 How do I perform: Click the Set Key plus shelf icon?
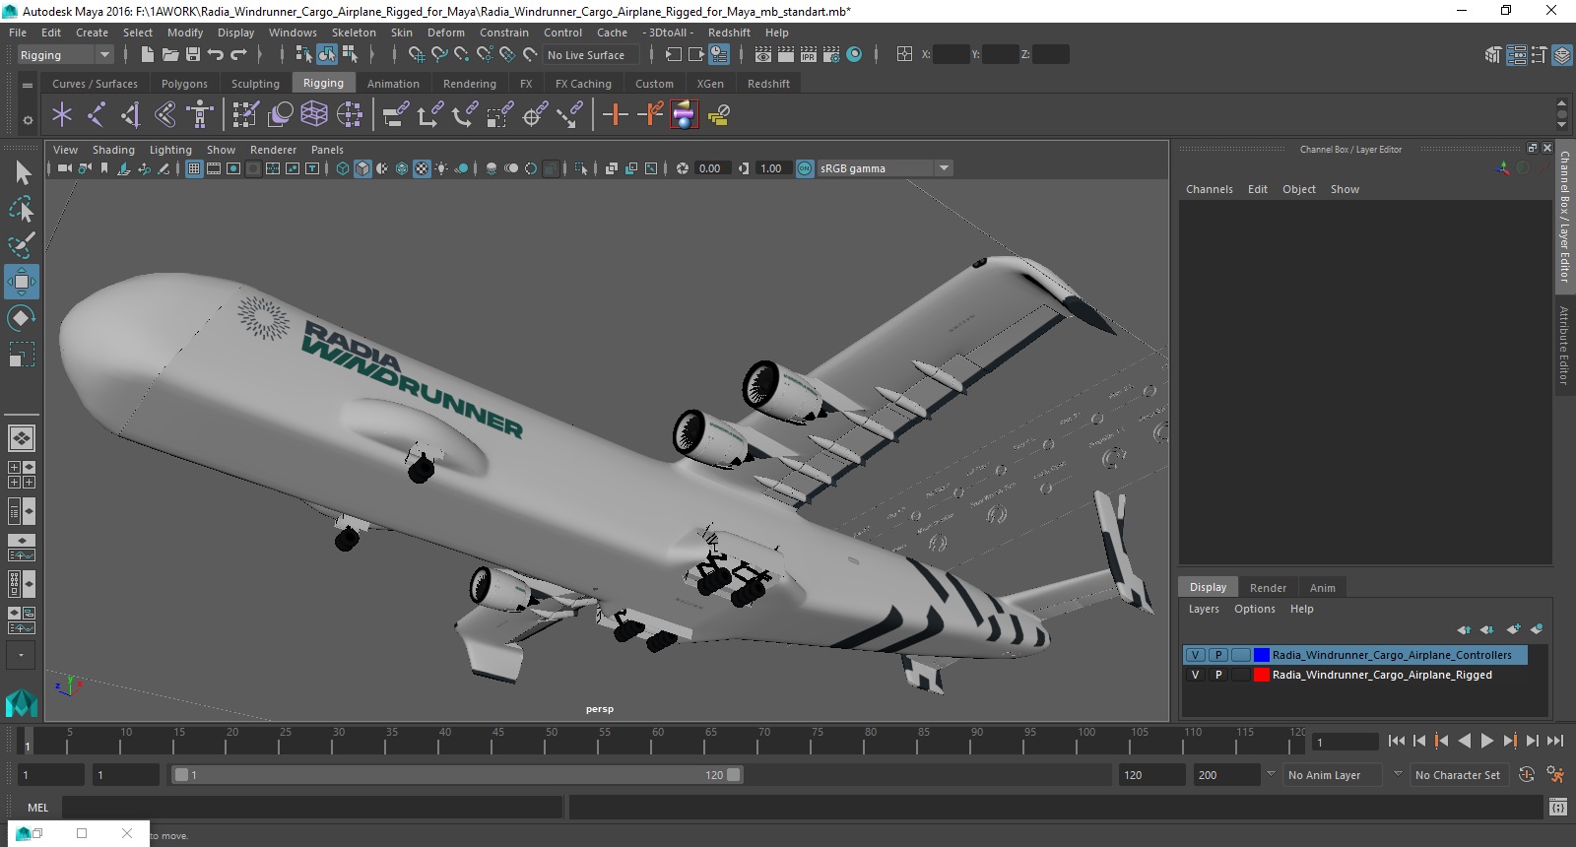tap(616, 115)
